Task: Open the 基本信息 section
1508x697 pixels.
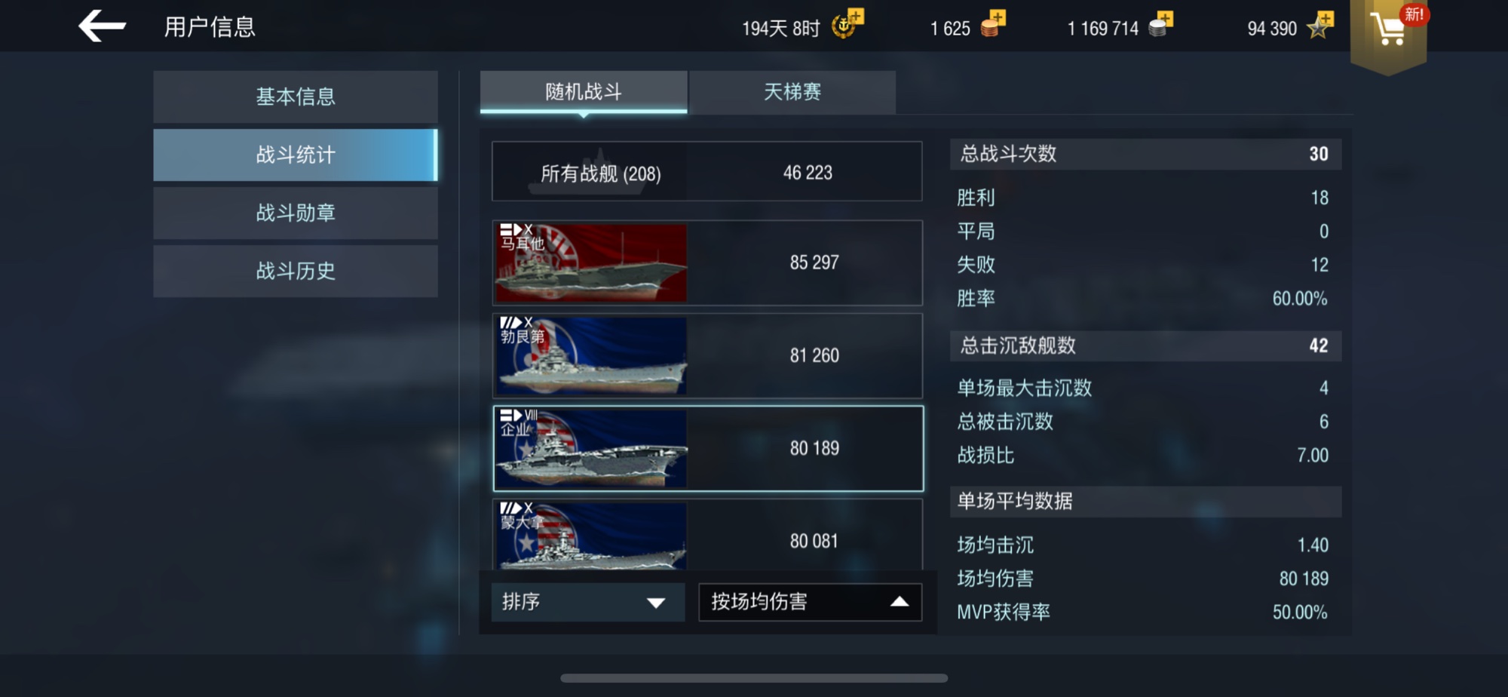Action: tap(296, 97)
